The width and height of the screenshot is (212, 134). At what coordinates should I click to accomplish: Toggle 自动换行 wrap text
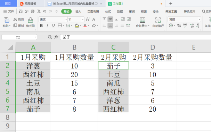pos(158,22)
